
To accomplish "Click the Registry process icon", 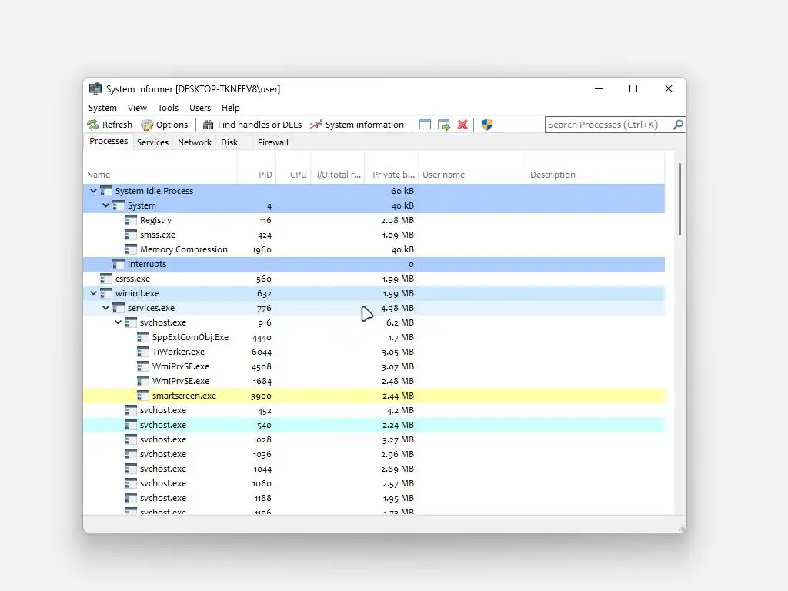I will click(x=131, y=220).
